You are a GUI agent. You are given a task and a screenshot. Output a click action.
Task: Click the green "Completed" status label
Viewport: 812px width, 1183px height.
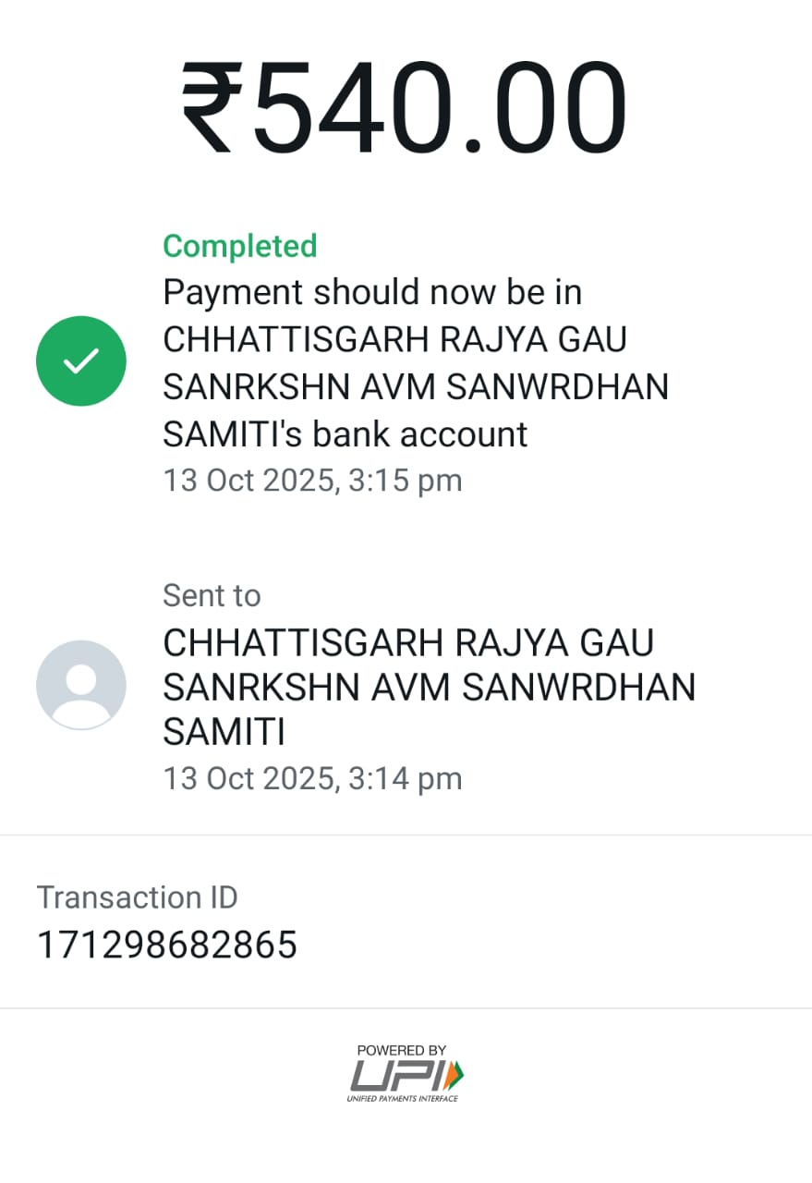pos(240,246)
